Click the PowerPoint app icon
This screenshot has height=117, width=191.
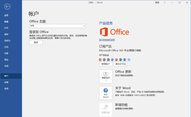point(117,60)
